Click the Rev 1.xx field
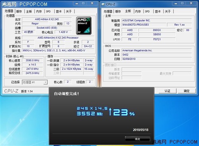 pyautogui.click(x=179, y=25)
